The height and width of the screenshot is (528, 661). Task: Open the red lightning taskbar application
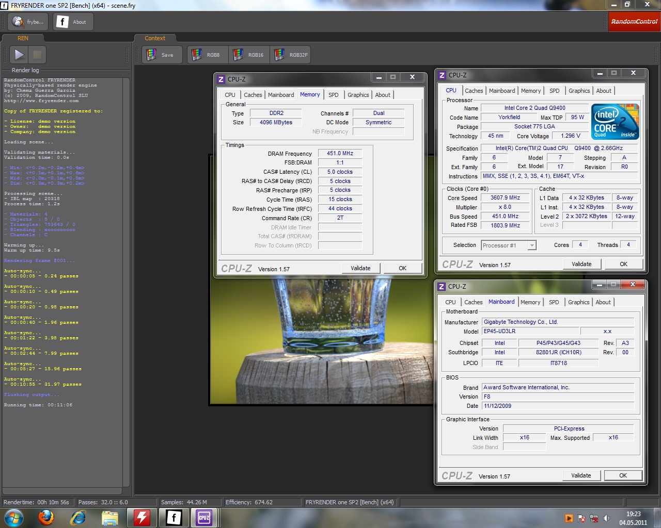click(141, 518)
